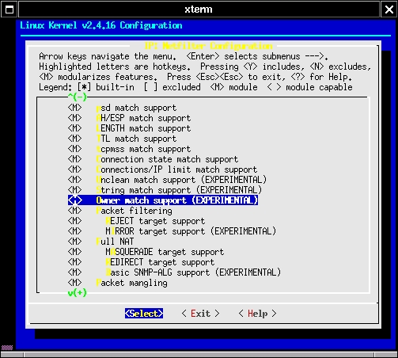Close the xterm window
Viewport: 398px width, 358px height.
click(389, 10)
